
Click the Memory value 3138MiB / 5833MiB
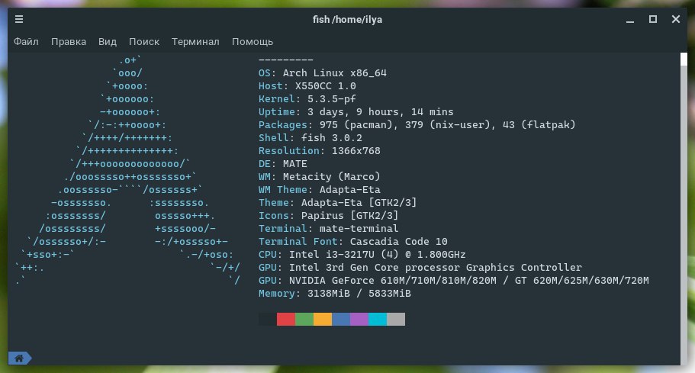point(359,293)
